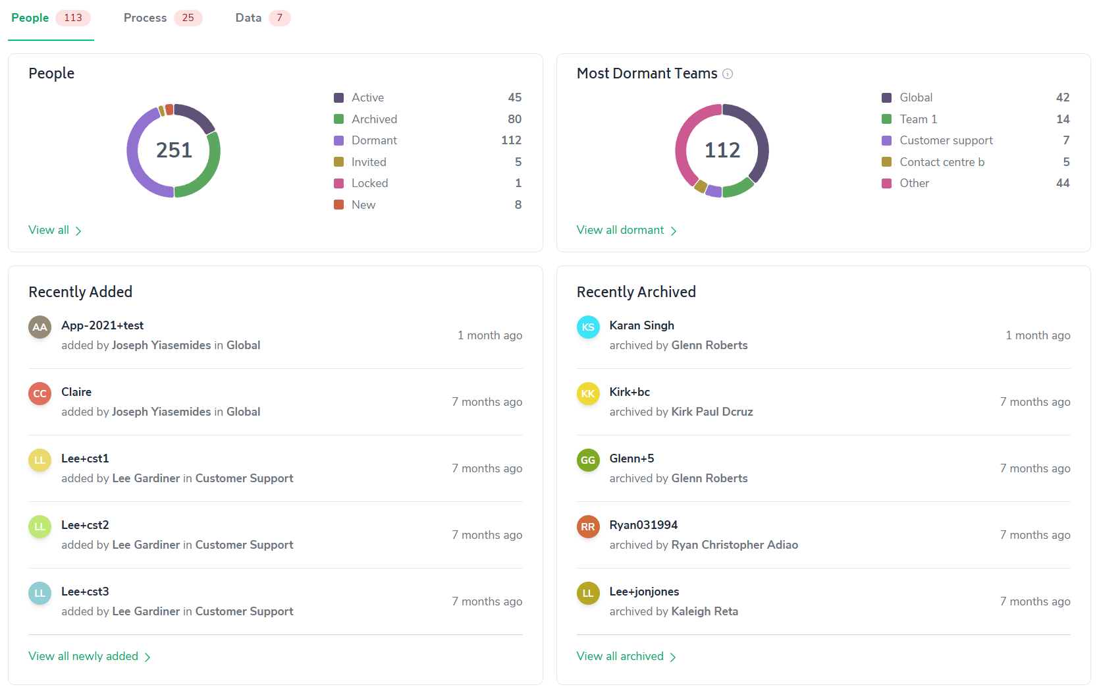Click the Archived legend color swatch
Image resolution: width=1097 pixels, height=693 pixels.
[x=339, y=119]
